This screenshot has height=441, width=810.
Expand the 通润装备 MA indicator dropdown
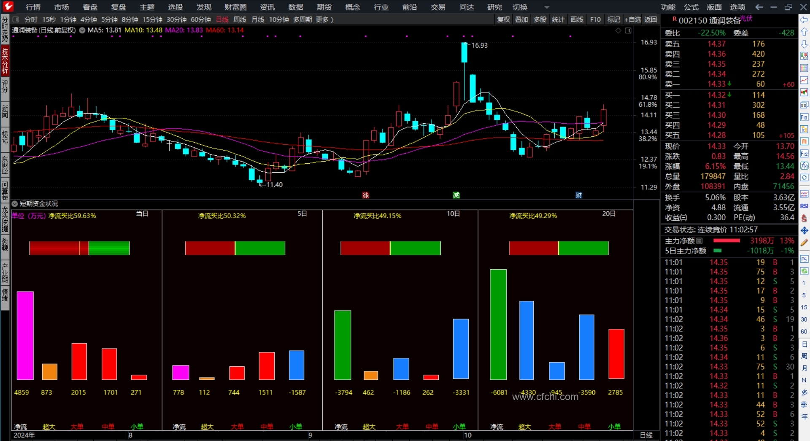pyautogui.click(x=82, y=30)
